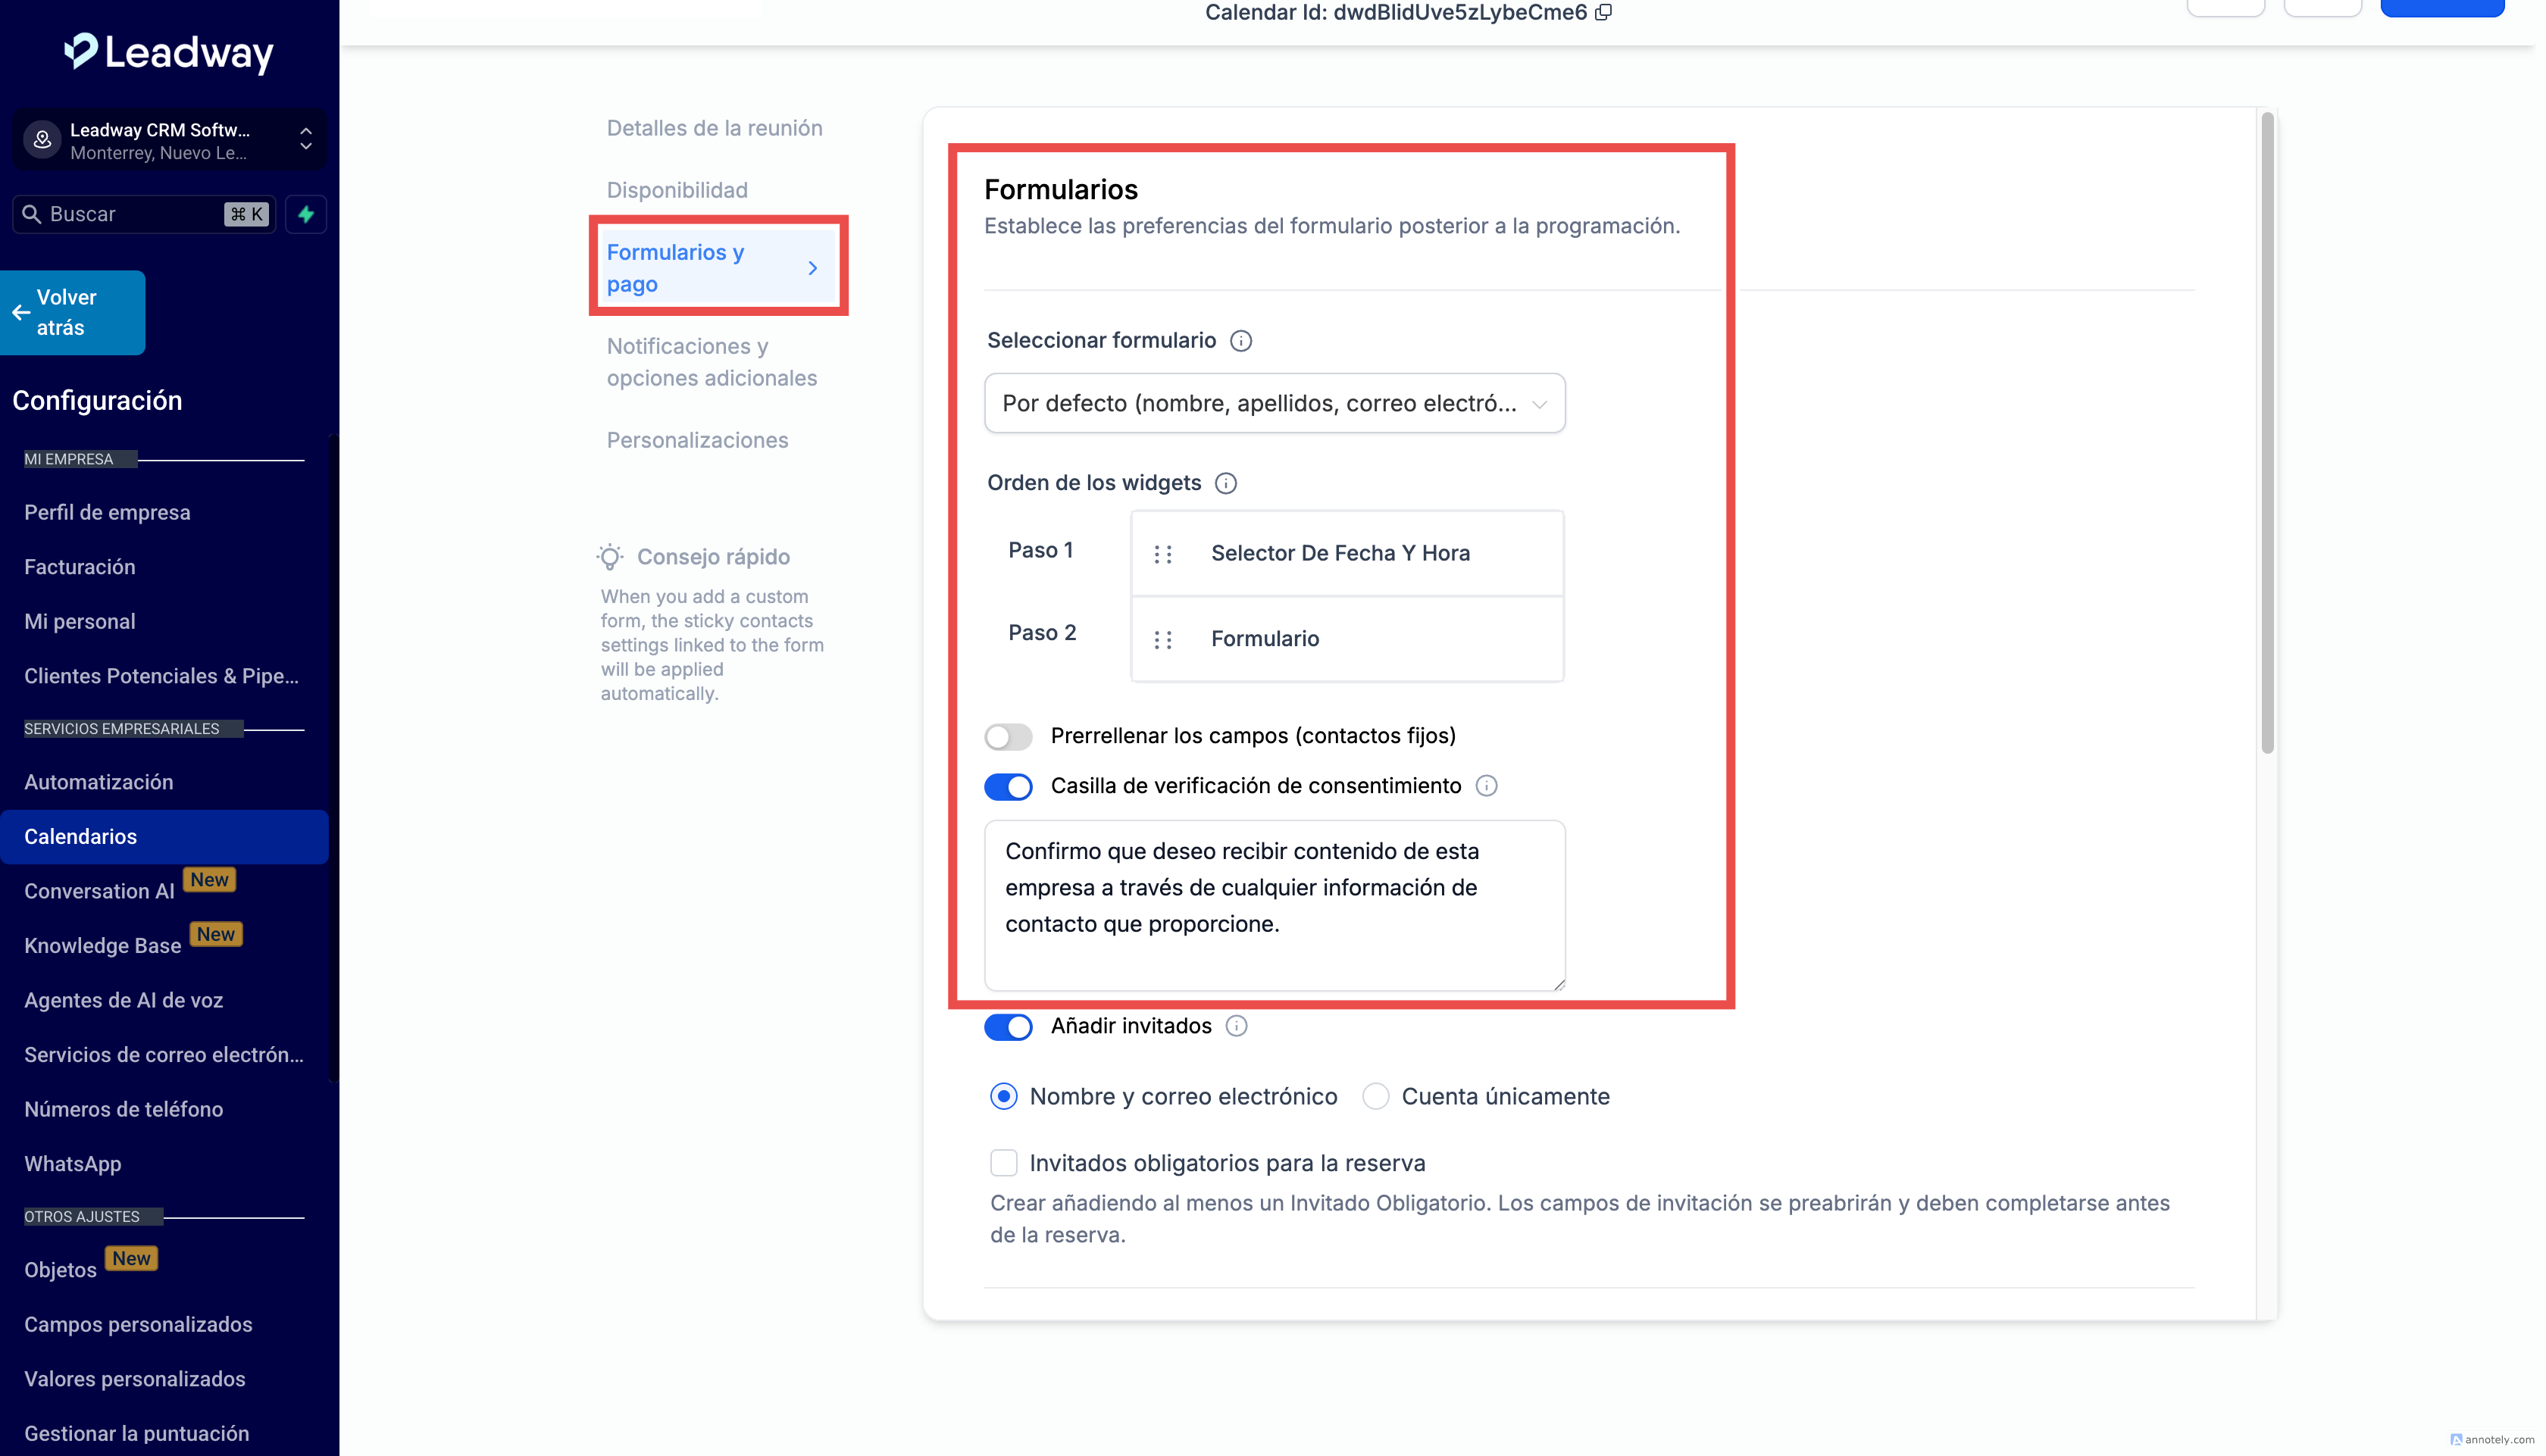This screenshot has width=2546, height=1456.
Task: Click the green lightning bolt quick-action icon
Action: pos(306,214)
